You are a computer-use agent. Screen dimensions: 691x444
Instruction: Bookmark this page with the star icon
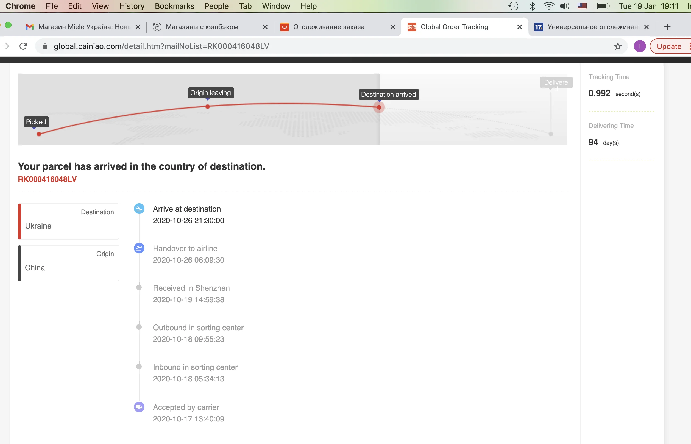617,46
